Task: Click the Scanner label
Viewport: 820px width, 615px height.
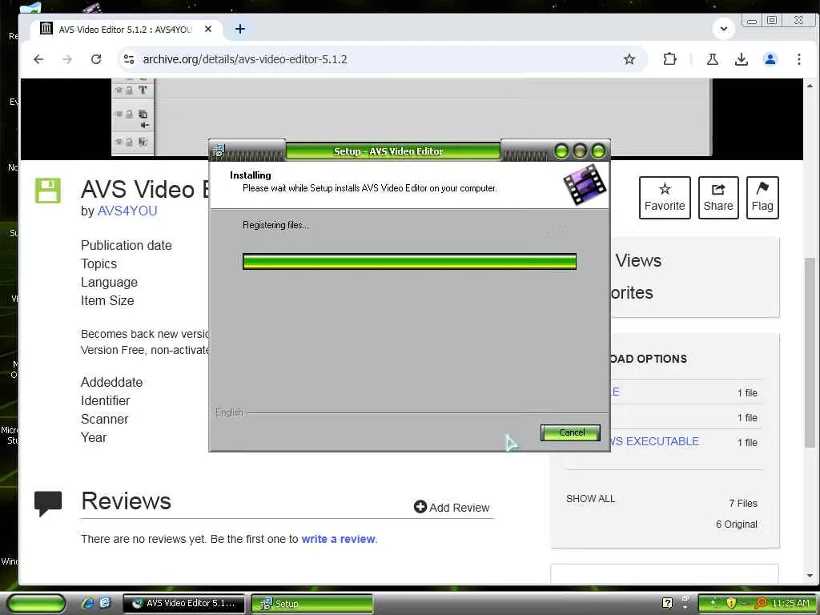Action: pos(105,419)
